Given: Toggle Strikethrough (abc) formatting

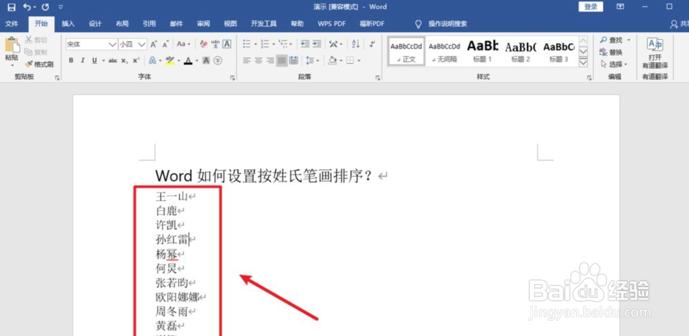Looking at the screenshot, I should [x=113, y=60].
